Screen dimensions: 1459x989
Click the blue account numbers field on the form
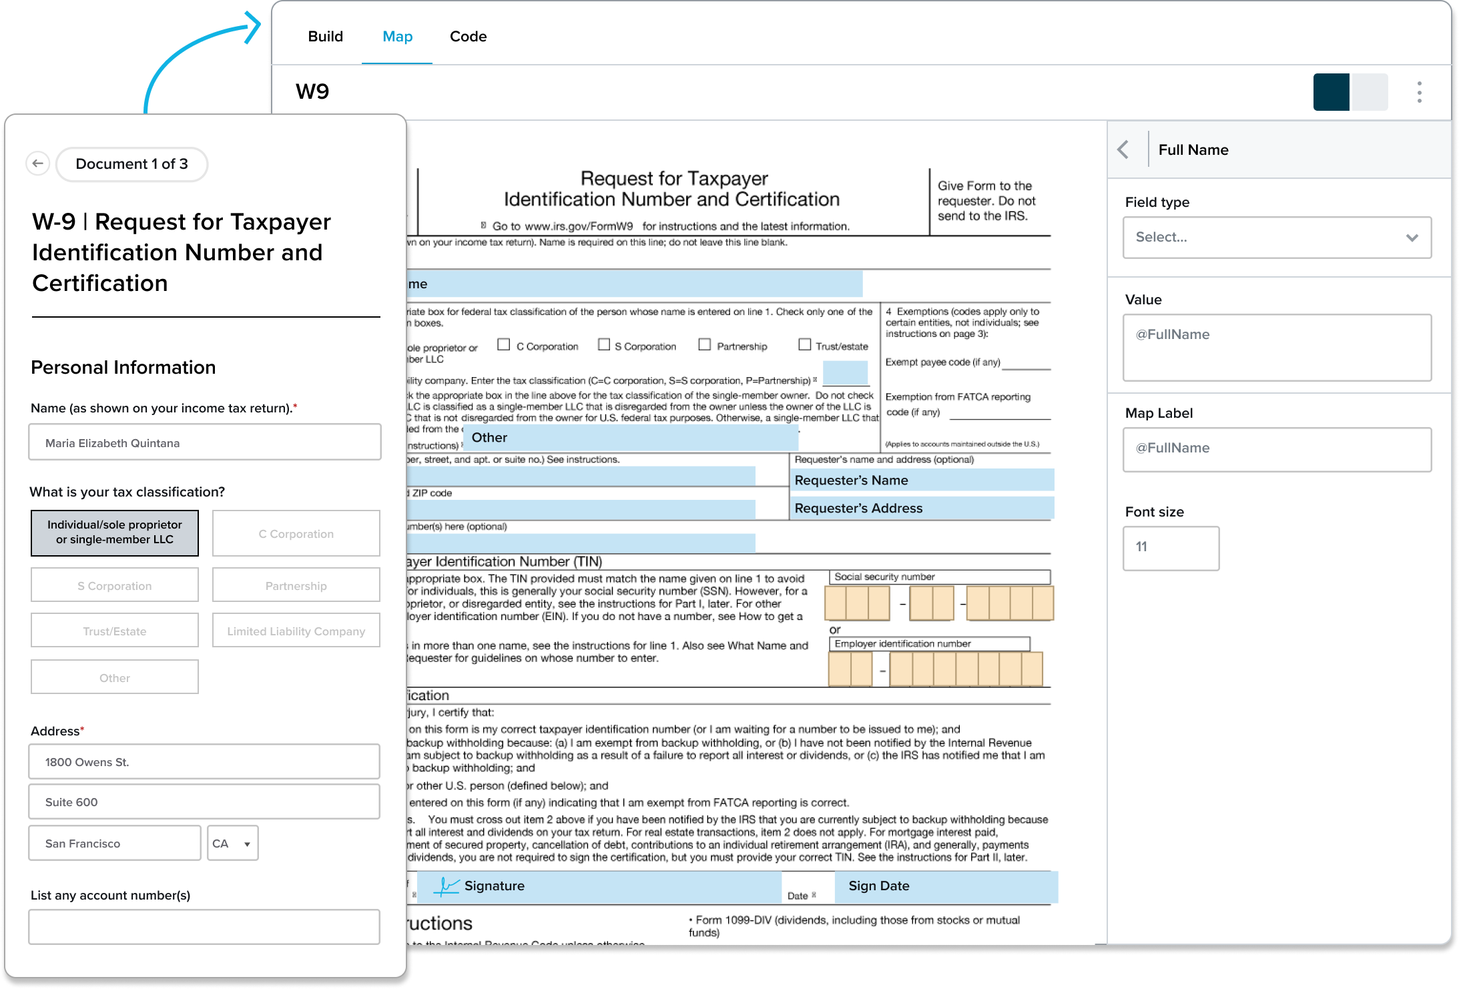click(x=581, y=543)
